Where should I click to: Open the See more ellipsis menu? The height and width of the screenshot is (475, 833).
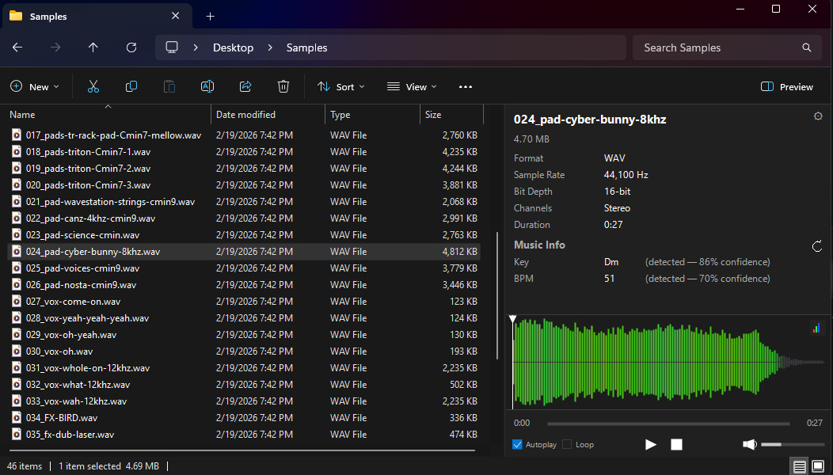pos(466,87)
